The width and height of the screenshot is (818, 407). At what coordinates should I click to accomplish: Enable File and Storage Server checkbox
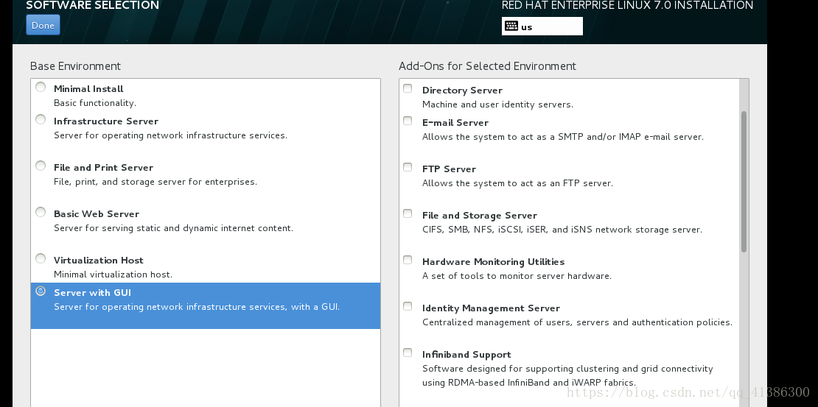[408, 213]
